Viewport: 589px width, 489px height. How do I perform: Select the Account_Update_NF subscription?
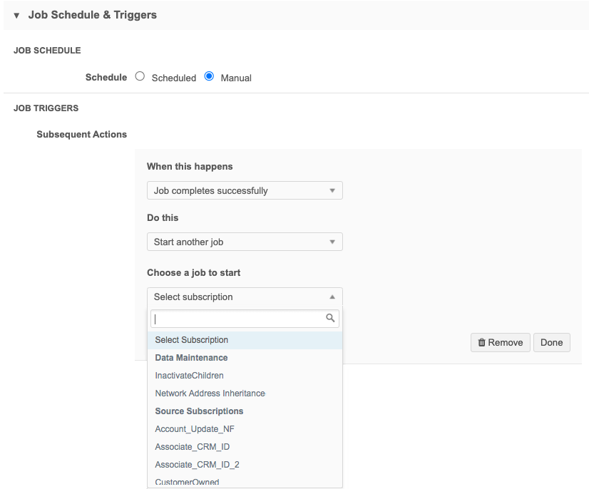pyautogui.click(x=194, y=429)
